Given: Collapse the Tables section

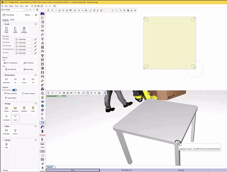Looking at the screenshot, I should coord(3,126).
